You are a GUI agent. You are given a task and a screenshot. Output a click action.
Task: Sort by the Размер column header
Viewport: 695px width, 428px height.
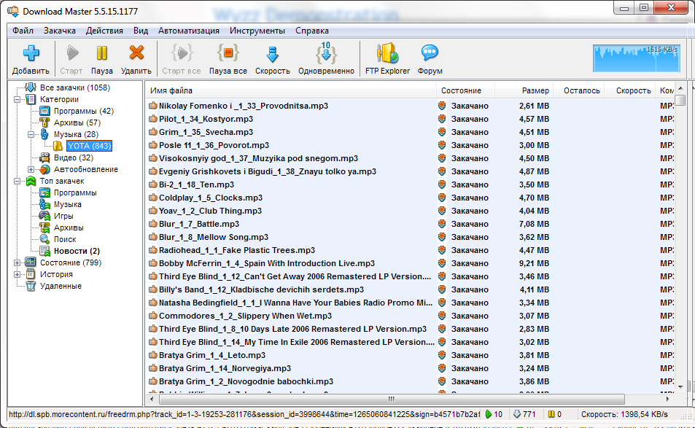(x=524, y=90)
